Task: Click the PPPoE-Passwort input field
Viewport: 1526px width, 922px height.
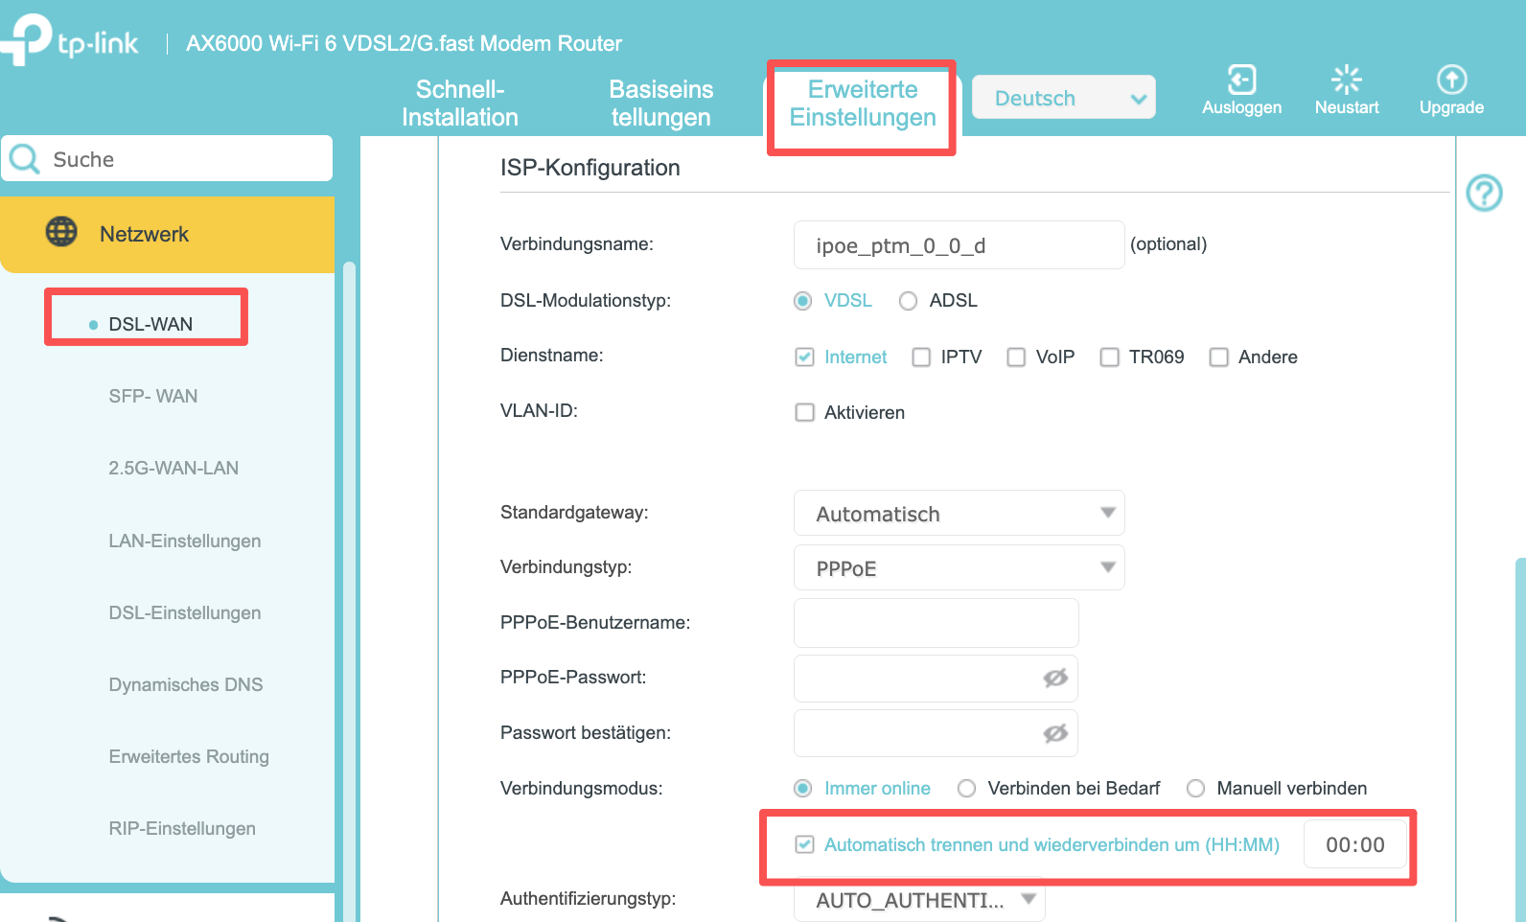Action: 936,678
